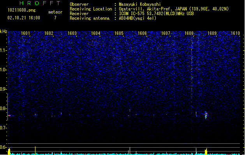Click the 1607 time tick label

pyautogui.click(x=166, y=33)
